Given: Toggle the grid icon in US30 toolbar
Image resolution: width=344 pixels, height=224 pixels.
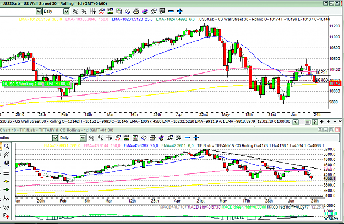Looking at the screenshot, I should click(x=93, y=11).
